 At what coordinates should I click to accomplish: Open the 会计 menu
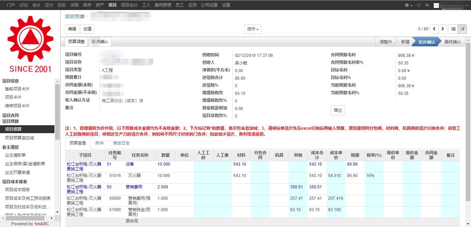pyautogui.click(x=36, y=5)
